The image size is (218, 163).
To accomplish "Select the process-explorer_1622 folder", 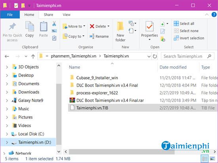I will [x=97, y=93].
